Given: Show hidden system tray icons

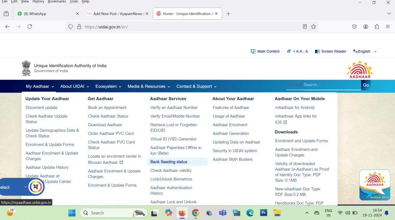Looking at the screenshot, I should coord(307,213).
